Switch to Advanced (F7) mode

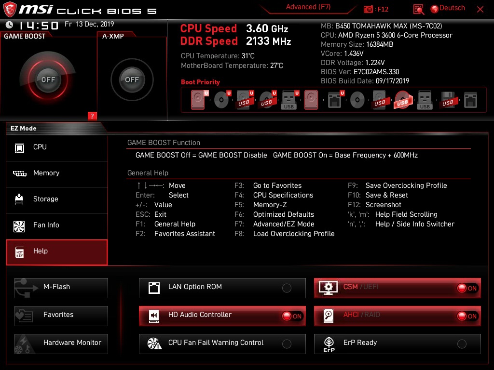point(308,7)
